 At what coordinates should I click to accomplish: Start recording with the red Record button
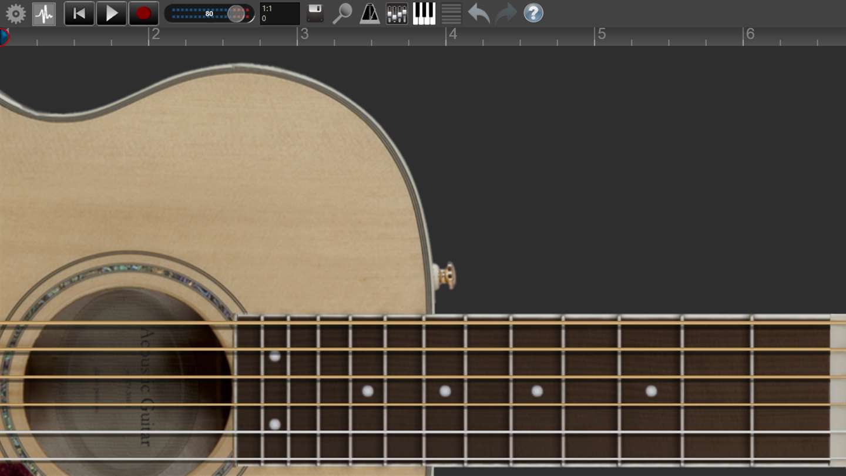point(143,14)
